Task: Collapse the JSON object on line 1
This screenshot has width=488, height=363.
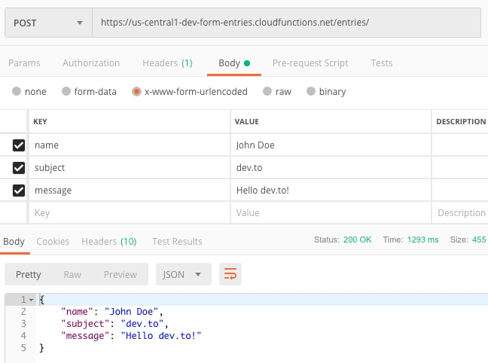Action: point(31,300)
